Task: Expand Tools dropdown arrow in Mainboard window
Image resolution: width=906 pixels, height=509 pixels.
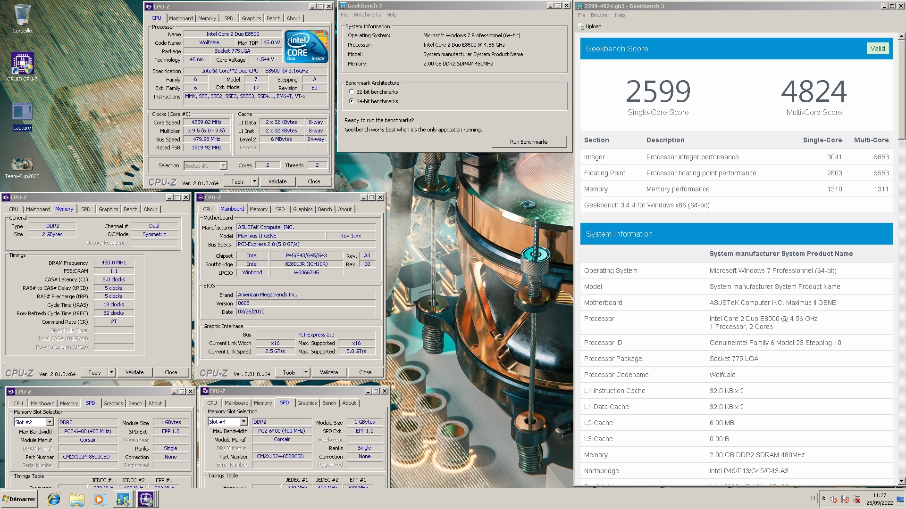Action: (306, 372)
